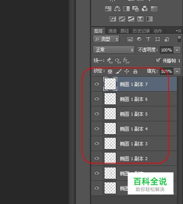Switch to the 历史记录 tab
The height and width of the screenshot is (204, 183).
[x=141, y=31]
